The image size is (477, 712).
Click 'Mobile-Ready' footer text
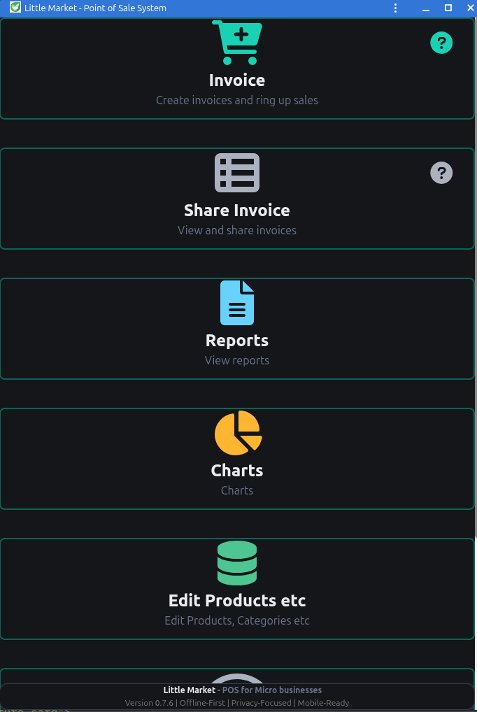pos(323,702)
